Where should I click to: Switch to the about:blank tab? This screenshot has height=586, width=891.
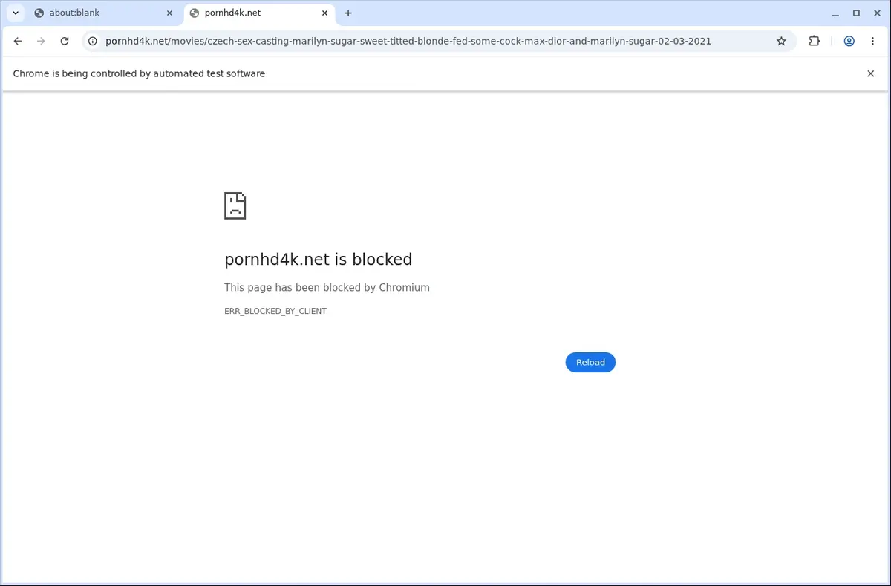tap(104, 13)
